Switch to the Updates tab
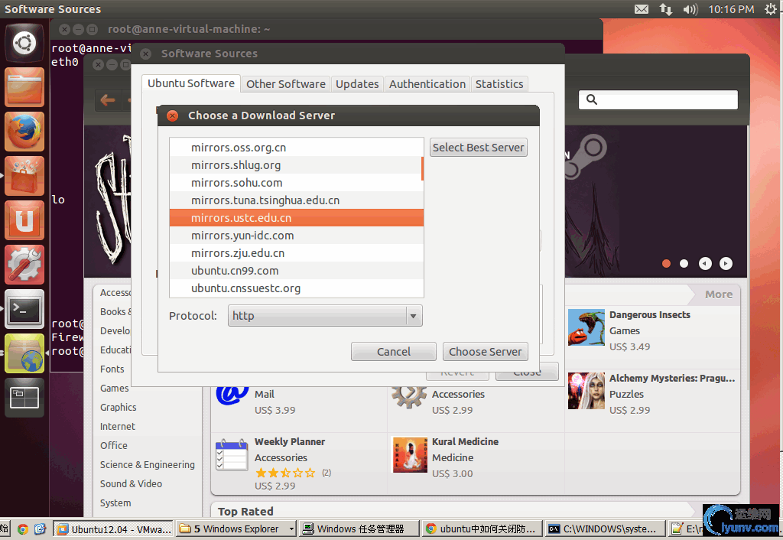The height and width of the screenshot is (540, 783). coord(357,84)
